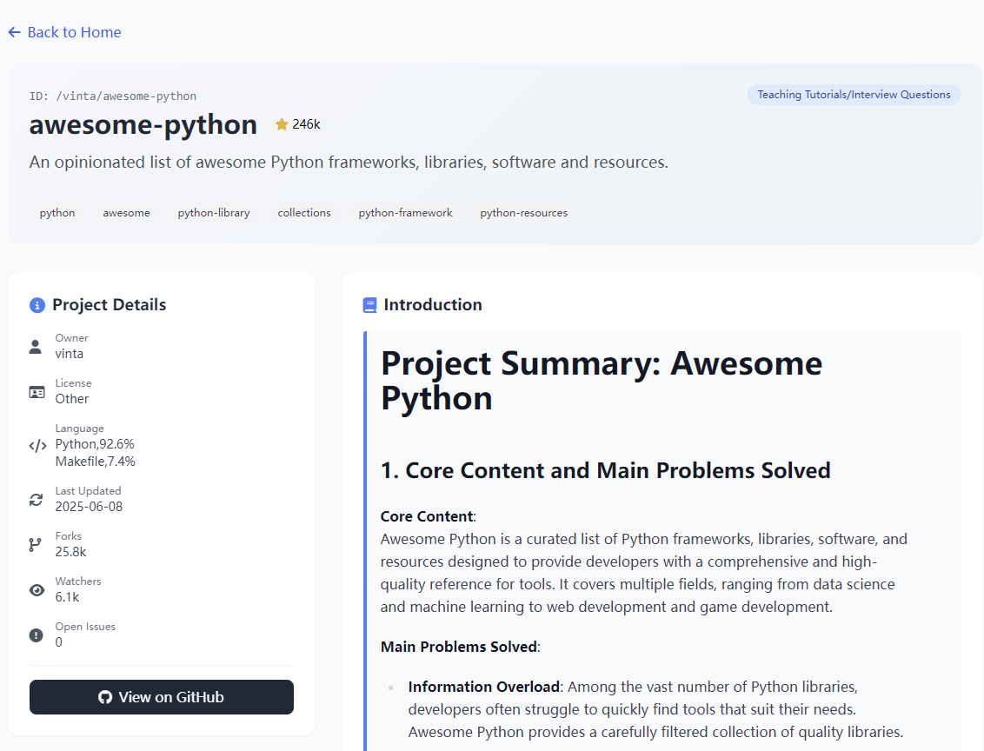Select the Teaching Tutorials/Interview Questions badge
The height and width of the screenshot is (751, 984).
(854, 95)
